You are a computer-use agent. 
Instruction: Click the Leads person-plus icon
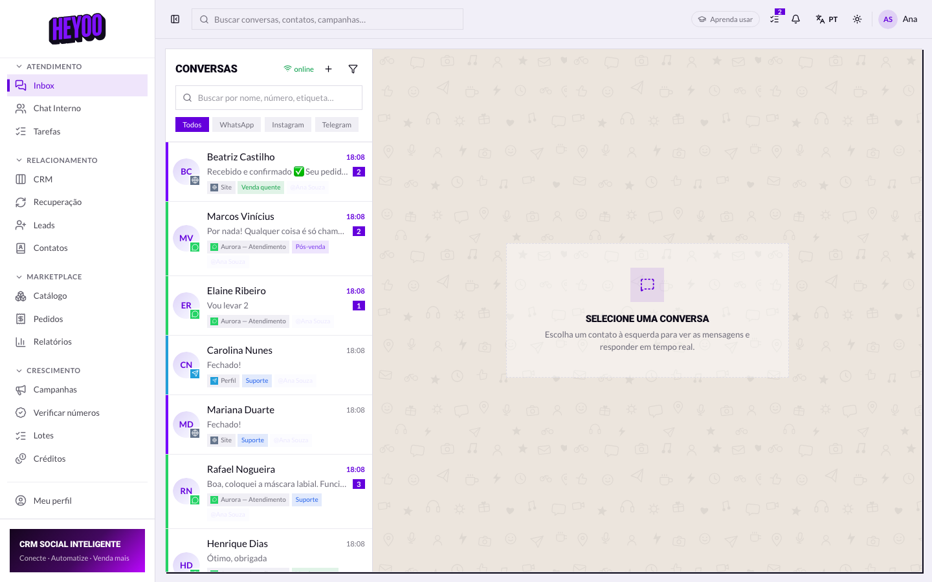[x=21, y=225]
